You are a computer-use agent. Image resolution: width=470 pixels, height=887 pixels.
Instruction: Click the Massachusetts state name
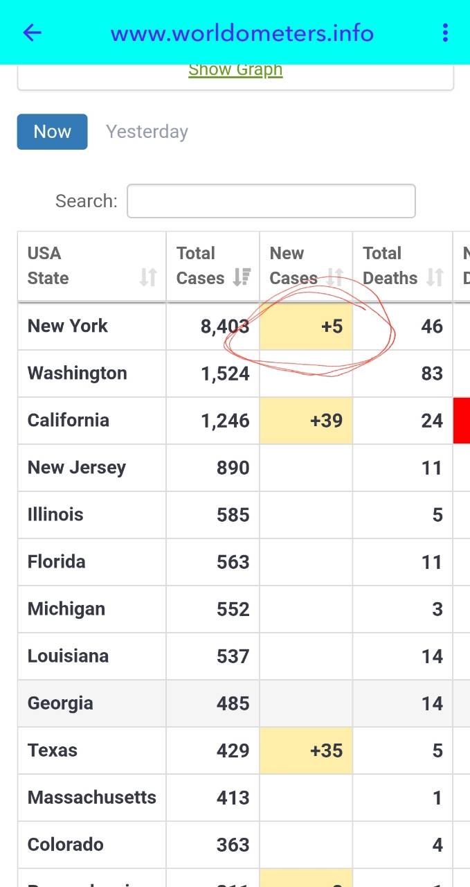pos(92,798)
